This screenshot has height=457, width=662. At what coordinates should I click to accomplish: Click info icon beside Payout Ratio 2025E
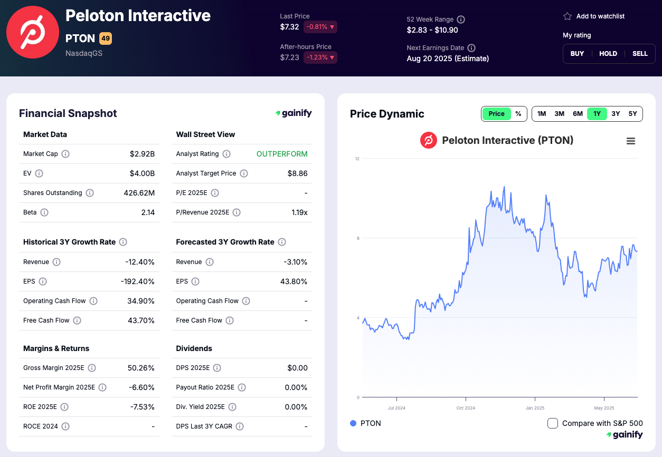(x=242, y=387)
